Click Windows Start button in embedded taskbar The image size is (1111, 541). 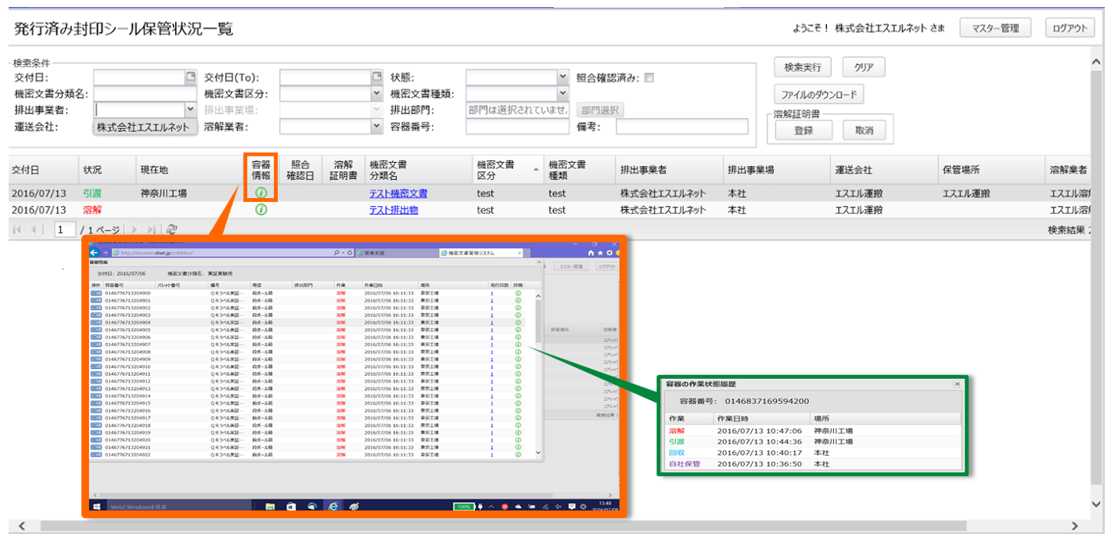(97, 507)
